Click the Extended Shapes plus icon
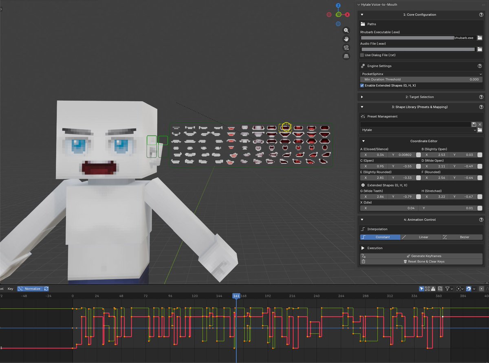Viewport: 489px width, 363px height. (363, 185)
